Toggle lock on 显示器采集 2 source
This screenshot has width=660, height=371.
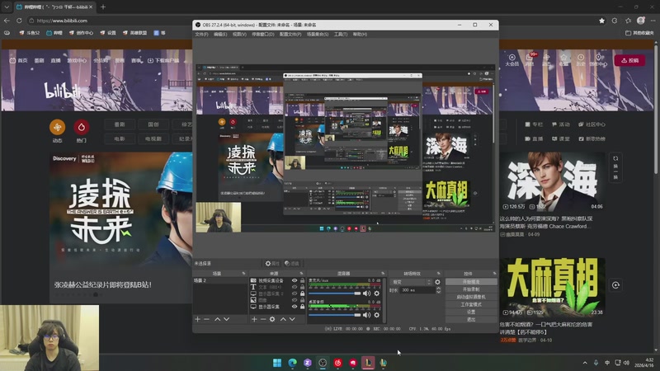302,294
